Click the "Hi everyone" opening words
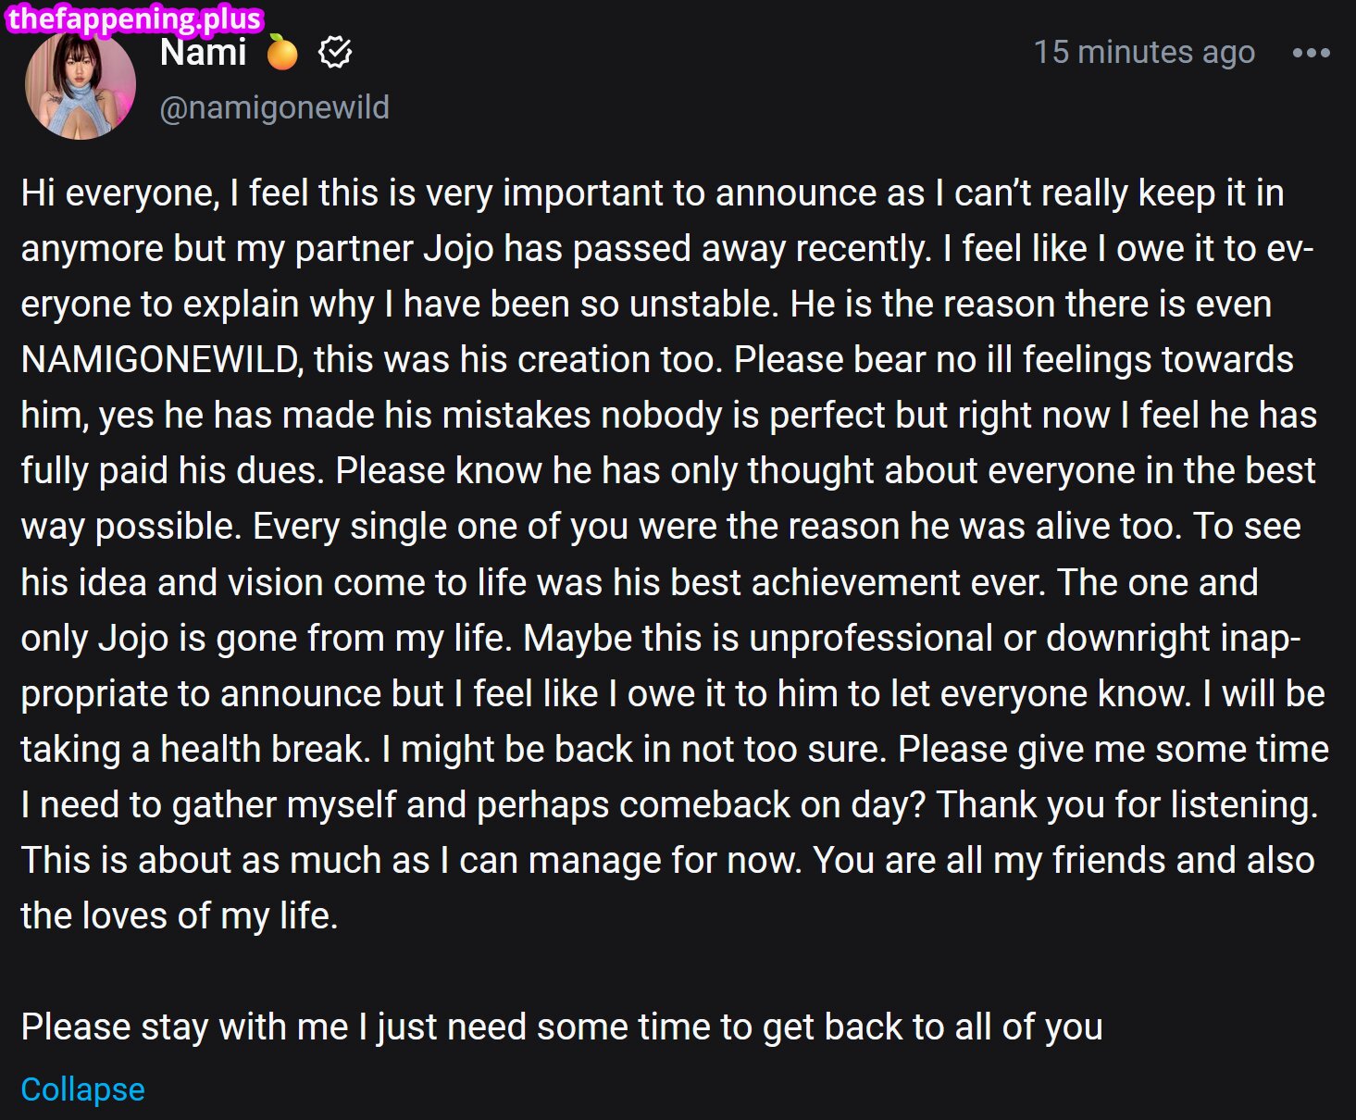This screenshot has height=1120, width=1356. point(119,193)
